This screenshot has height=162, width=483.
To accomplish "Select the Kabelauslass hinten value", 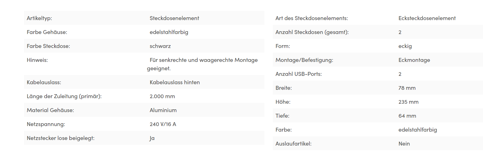I will tap(175, 82).
